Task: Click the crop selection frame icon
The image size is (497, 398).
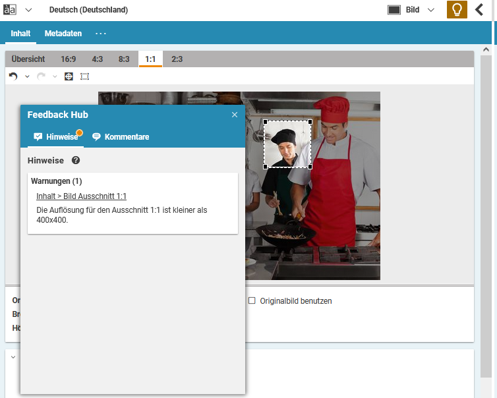Action: coord(84,76)
